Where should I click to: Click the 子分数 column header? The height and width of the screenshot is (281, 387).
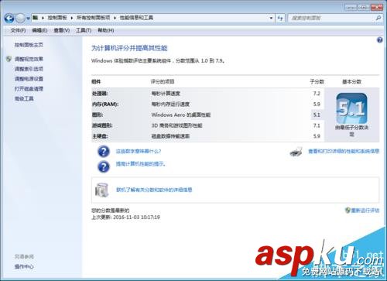pos(317,82)
